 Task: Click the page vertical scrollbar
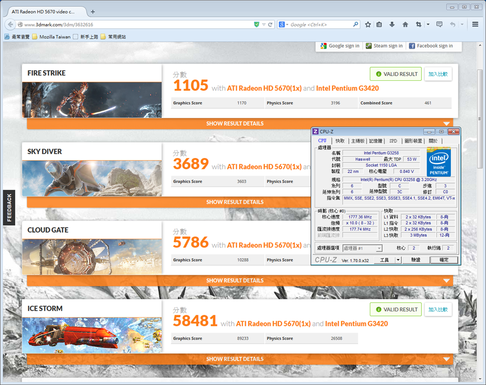click(480, 119)
